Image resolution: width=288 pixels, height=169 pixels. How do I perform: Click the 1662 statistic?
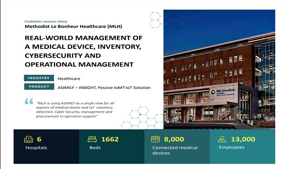point(110,139)
